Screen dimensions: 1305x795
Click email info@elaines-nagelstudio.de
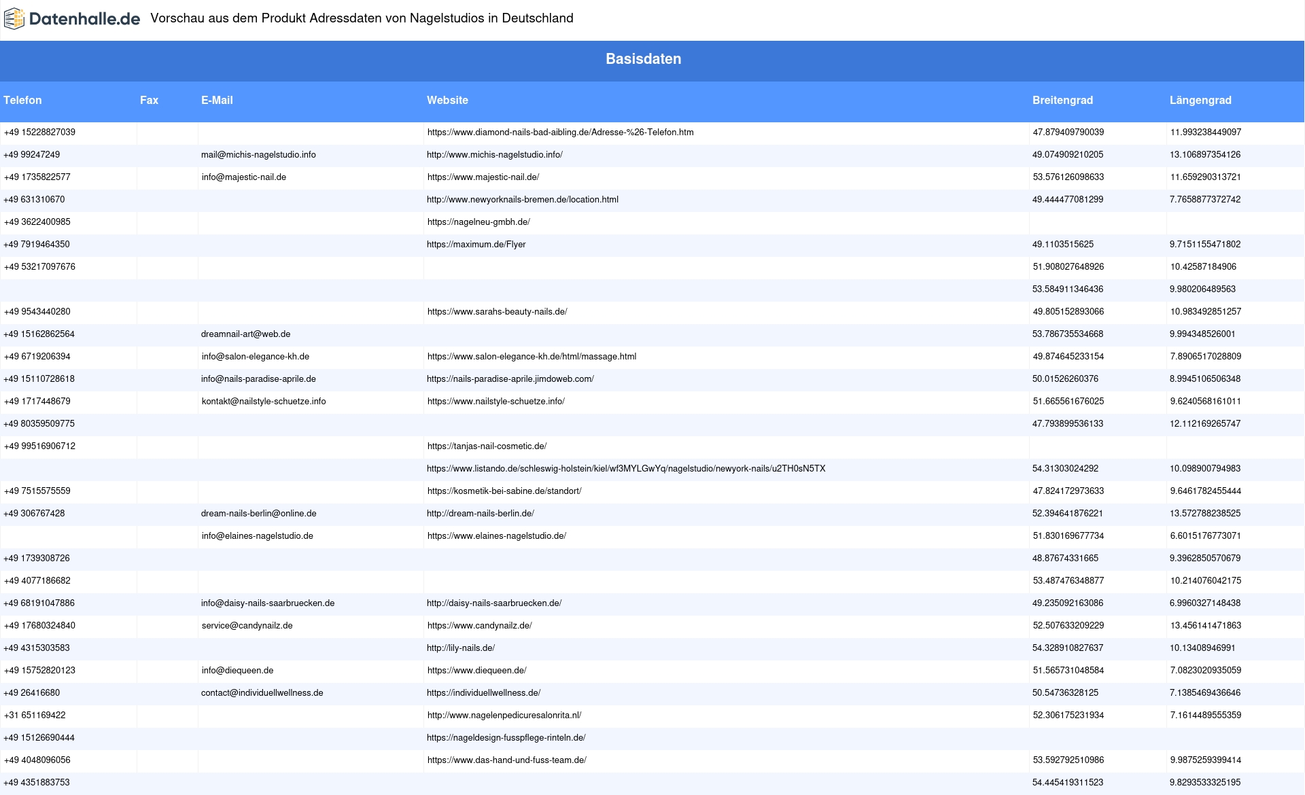(258, 536)
